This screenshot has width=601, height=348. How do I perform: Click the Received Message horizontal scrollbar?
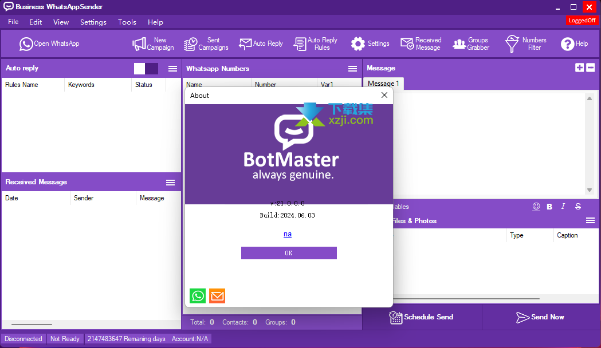point(32,325)
